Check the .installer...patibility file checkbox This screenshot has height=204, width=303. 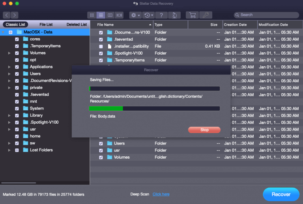point(101,46)
